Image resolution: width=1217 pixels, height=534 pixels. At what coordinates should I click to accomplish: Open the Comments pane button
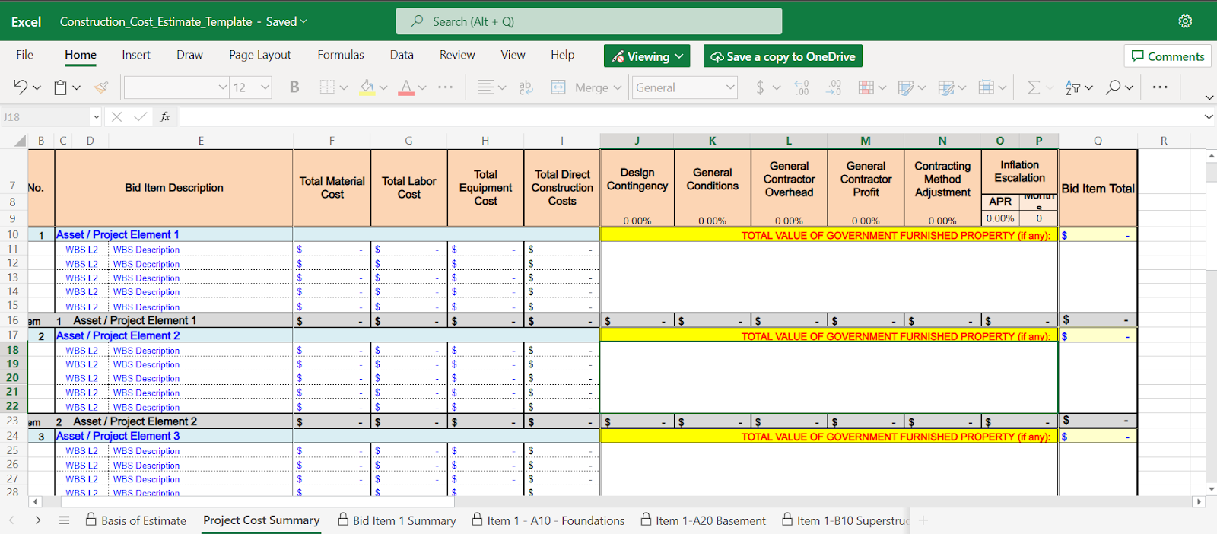click(x=1168, y=56)
